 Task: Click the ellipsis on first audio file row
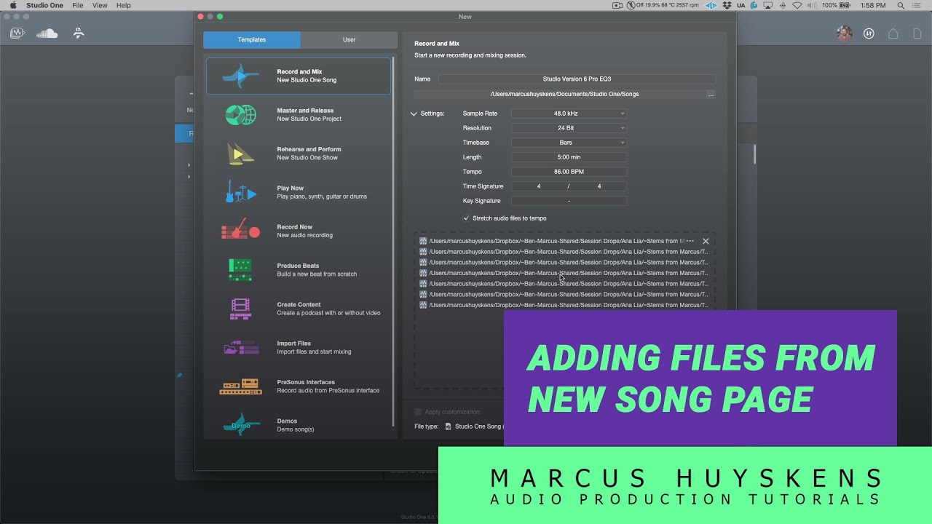click(x=690, y=241)
